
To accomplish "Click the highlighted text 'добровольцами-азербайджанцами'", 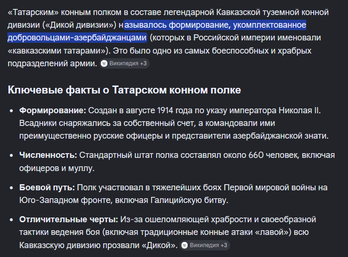I will tap(77, 38).
